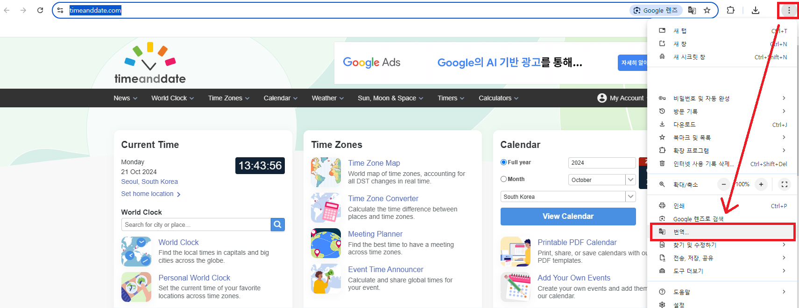Open the Seoul, South Korea link

coord(149,182)
